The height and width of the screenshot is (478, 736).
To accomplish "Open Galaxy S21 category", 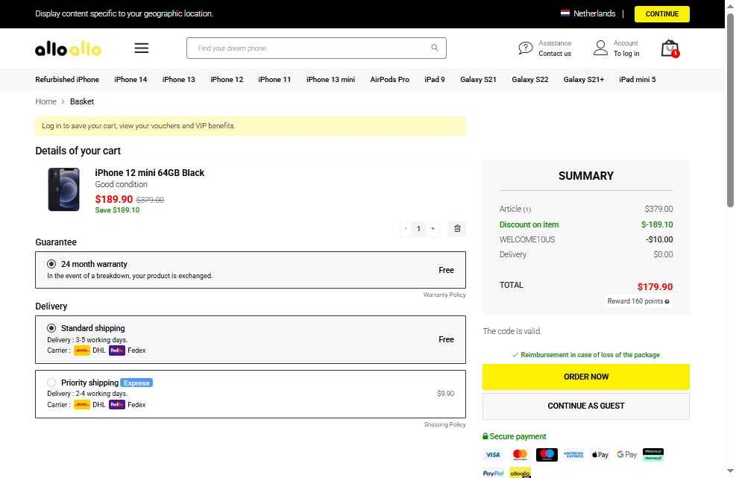I will click(478, 79).
